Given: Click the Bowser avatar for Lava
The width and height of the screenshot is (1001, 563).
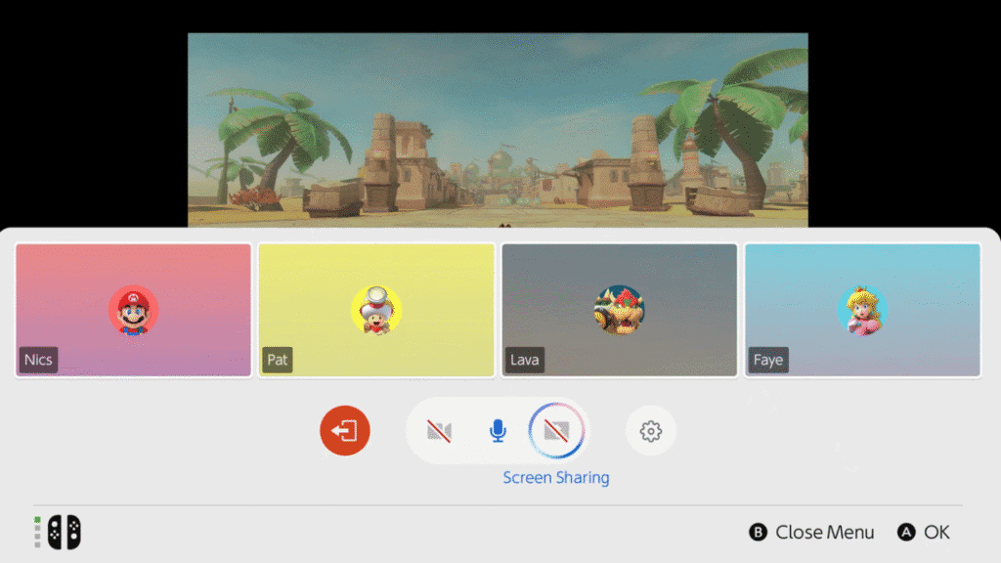Looking at the screenshot, I should 619,310.
